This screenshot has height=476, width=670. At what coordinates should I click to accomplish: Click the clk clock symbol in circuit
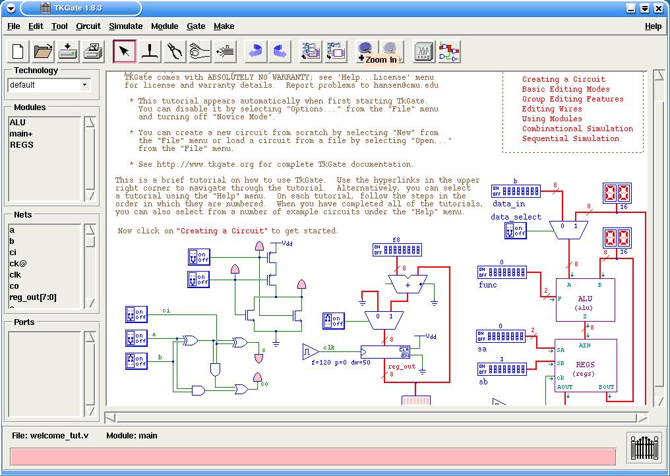tap(311, 351)
